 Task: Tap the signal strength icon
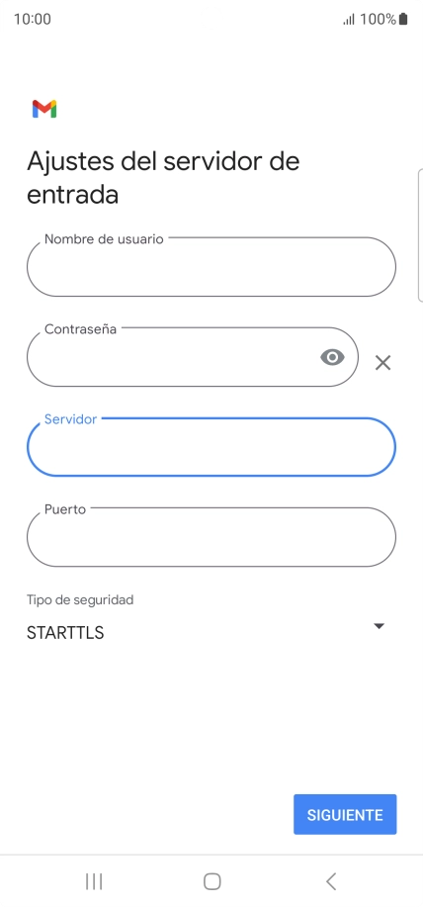pos(349,19)
